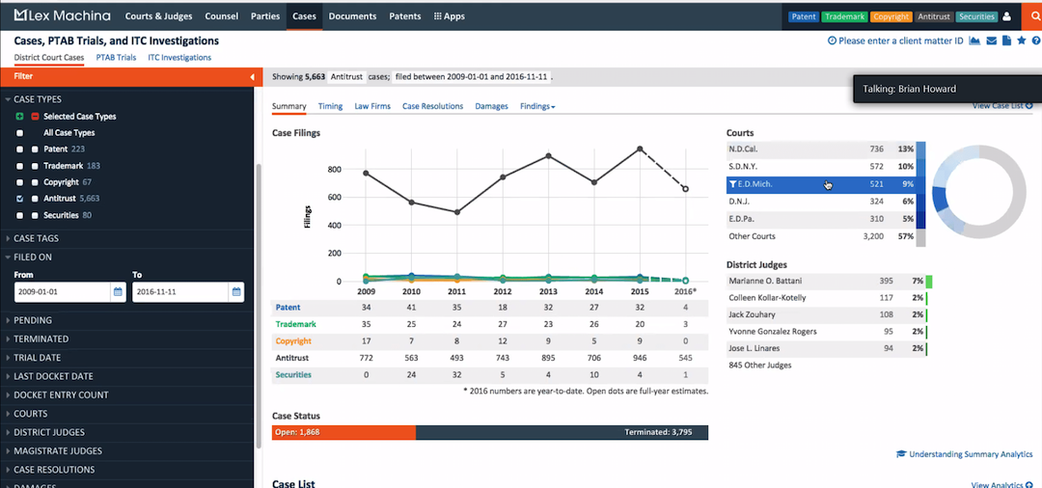1042x488 pixels.
Task: Open the Parties menu
Action: click(x=265, y=16)
